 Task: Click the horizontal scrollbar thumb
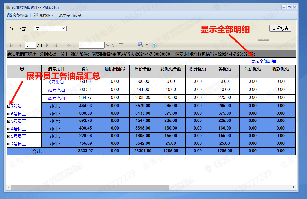(x=90, y=187)
